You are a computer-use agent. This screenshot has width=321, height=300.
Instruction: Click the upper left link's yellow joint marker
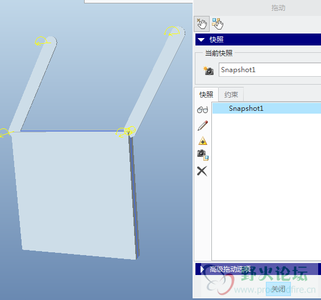pos(42,41)
